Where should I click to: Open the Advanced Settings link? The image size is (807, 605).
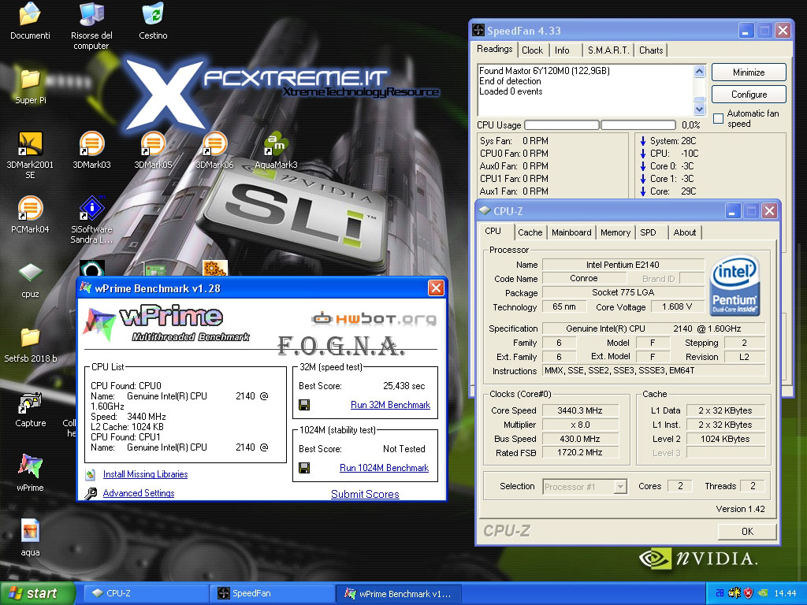coord(139,493)
